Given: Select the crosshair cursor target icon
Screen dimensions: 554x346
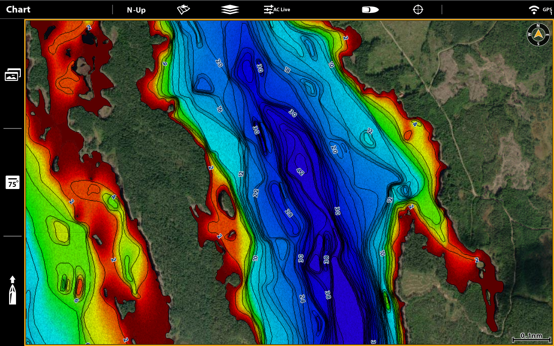Looking at the screenshot, I should [418, 10].
